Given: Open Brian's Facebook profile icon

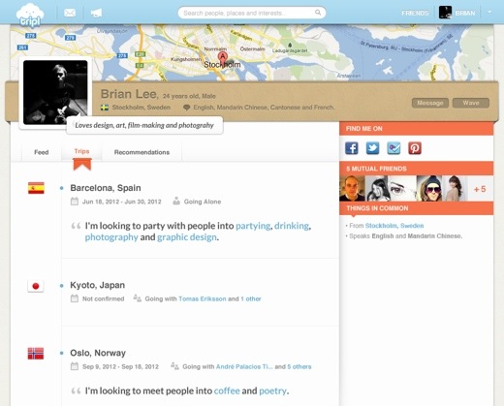Looking at the screenshot, I should click(352, 148).
